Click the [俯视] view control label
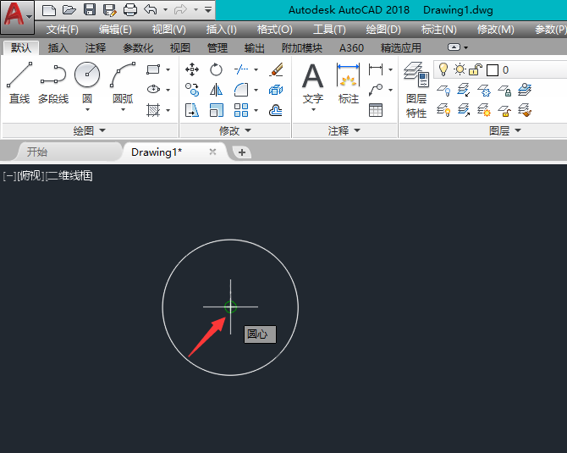 (x=30, y=176)
